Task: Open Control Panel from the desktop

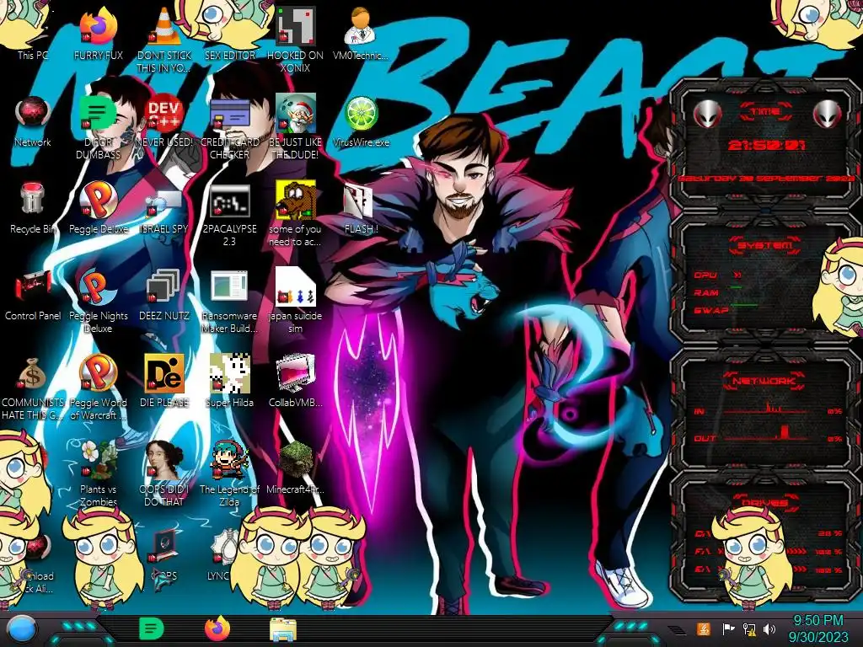Action: 33,295
